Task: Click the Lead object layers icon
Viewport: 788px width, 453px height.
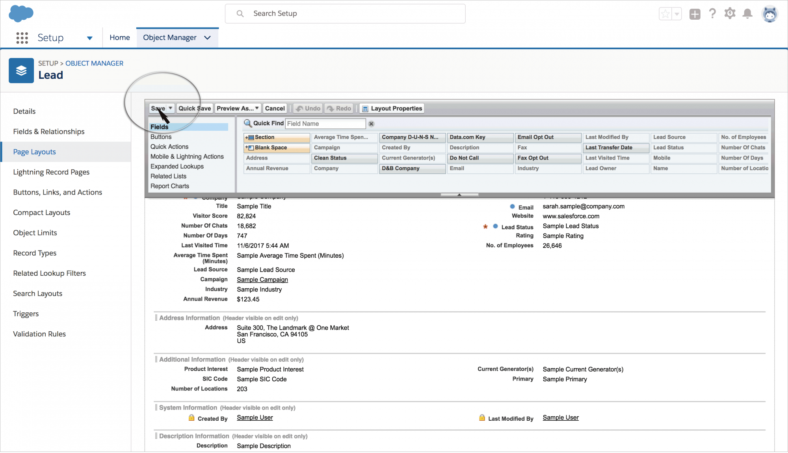Action: [21, 71]
